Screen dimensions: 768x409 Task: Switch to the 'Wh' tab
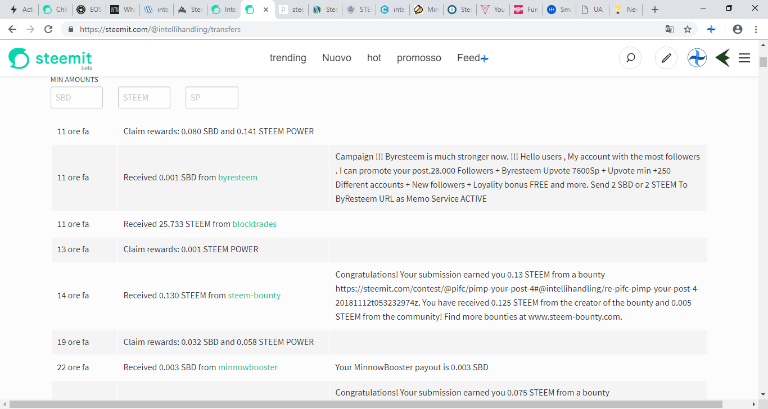coord(123,10)
